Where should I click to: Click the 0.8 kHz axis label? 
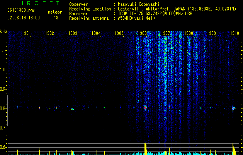[3, 108]
